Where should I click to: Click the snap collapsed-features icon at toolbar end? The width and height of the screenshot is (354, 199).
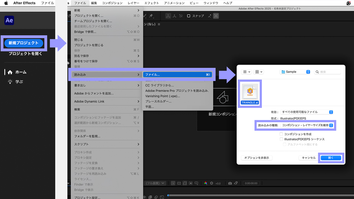pos(216,16)
